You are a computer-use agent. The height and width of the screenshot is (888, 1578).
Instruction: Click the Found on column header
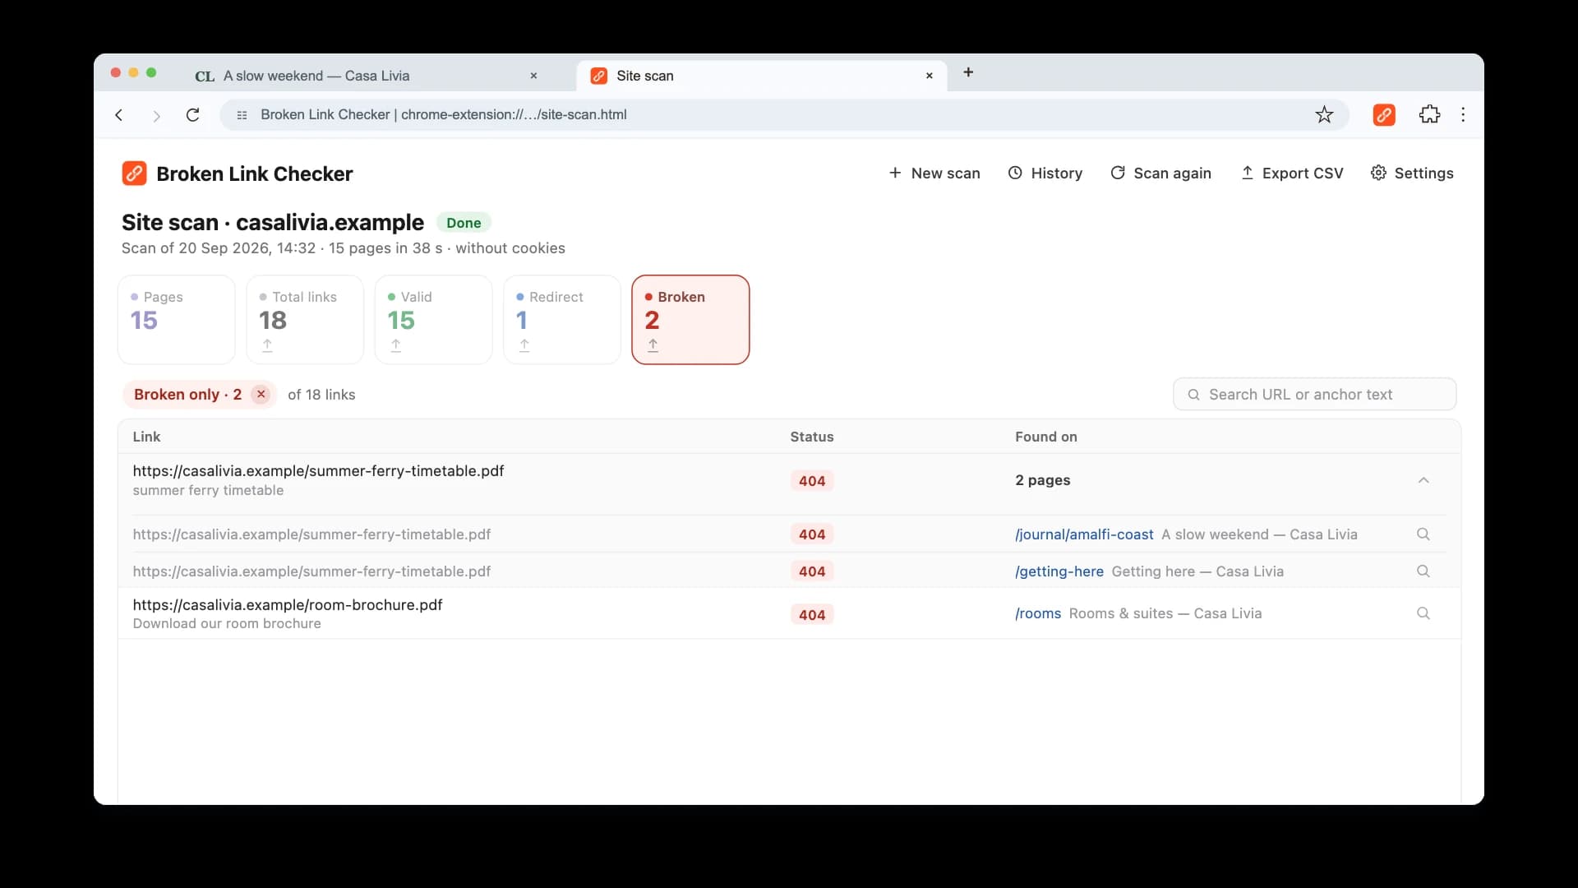click(x=1045, y=437)
